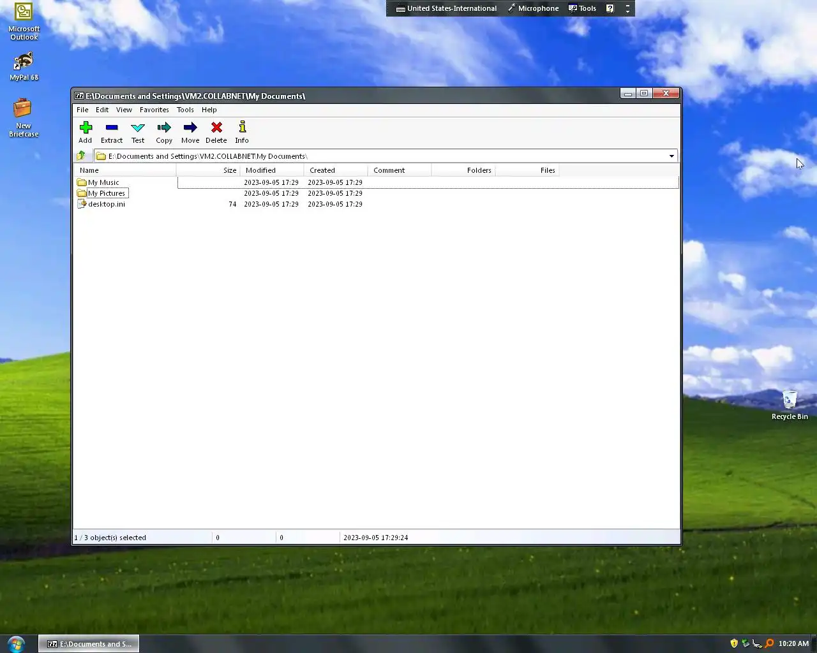Viewport: 817px width, 653px height.
Task: Click the desktop.ini file icon
Action: click(82, 204)
